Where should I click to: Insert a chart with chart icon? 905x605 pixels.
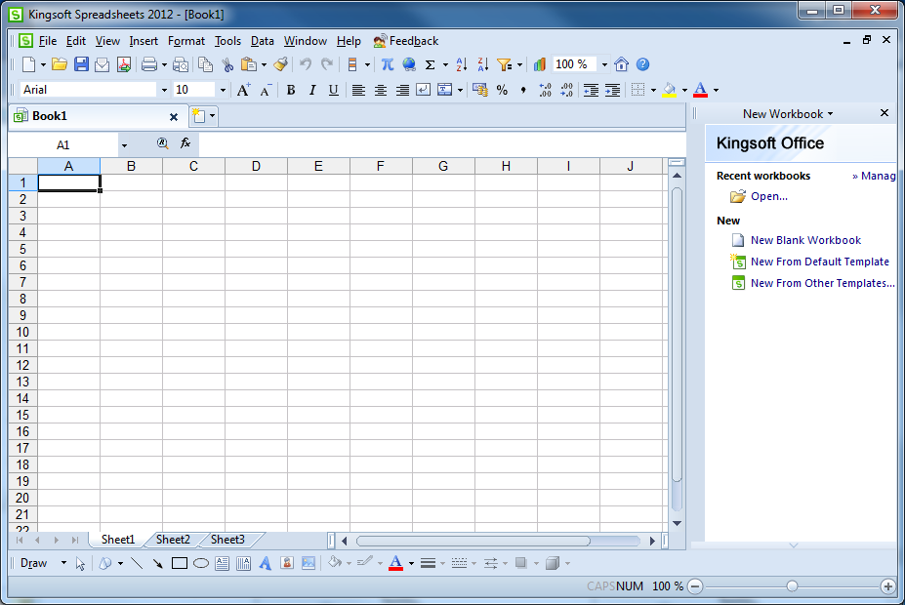pyautogui.click(x=540, y=64)
